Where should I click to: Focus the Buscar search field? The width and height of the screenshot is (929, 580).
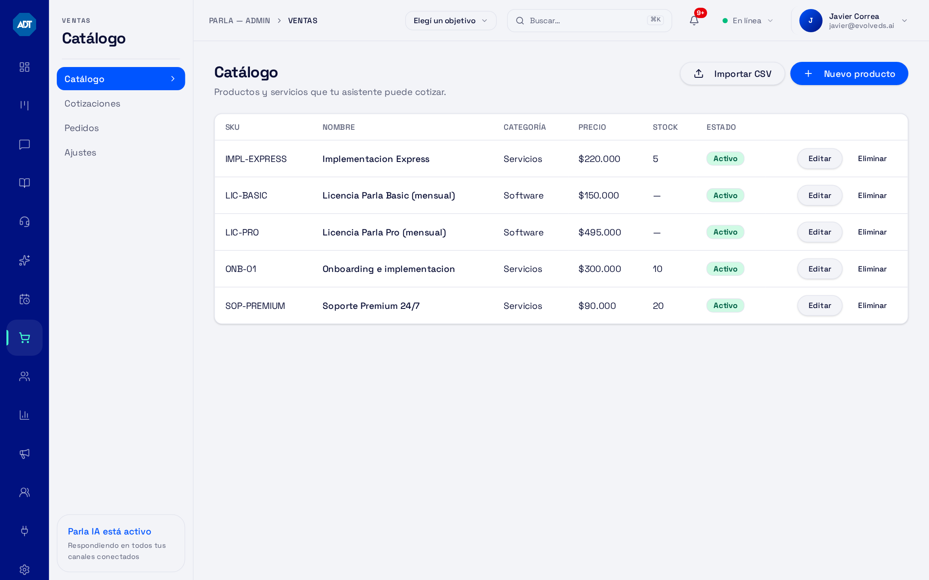coord(589,21)
